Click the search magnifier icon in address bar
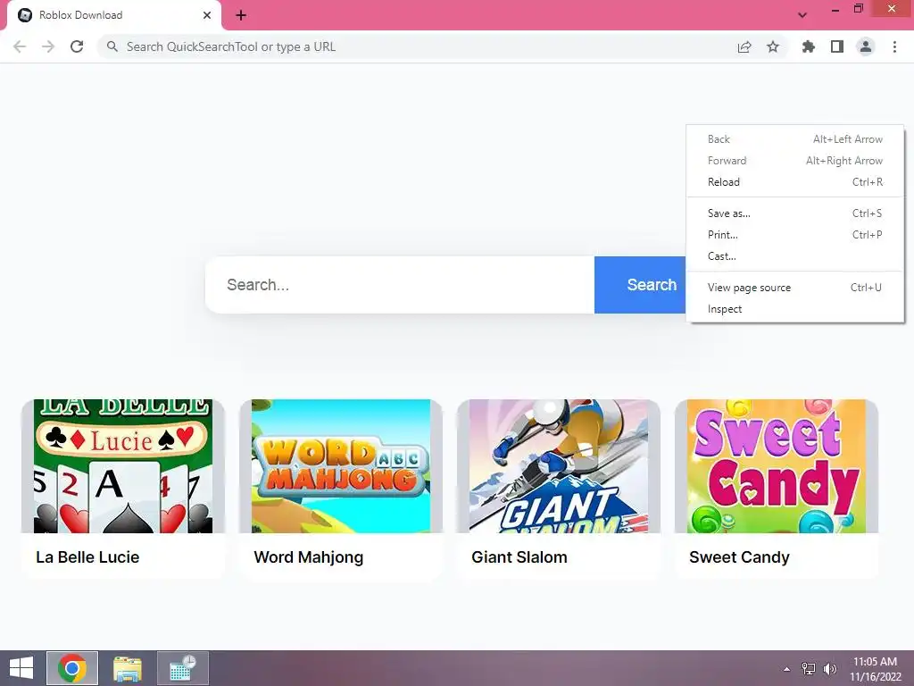This screenshot has width=914, height=686. click(112, 46)
